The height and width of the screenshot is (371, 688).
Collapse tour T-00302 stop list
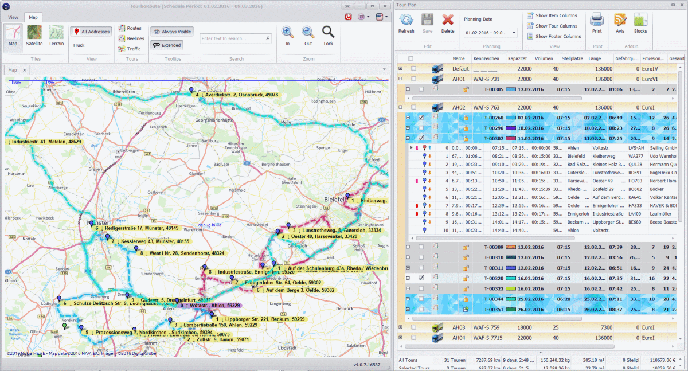pos(408,138)
